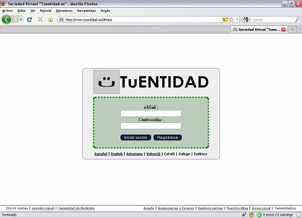The image size is (302, 218).
Task: Open the Historial menu
Action: click(x=45, y=11)
